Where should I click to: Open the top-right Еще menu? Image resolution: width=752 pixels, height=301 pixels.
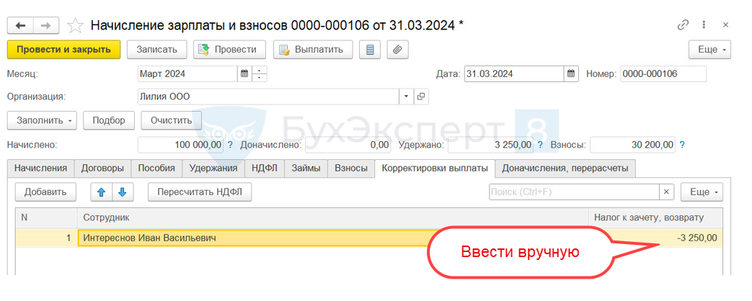pos(709,50)
